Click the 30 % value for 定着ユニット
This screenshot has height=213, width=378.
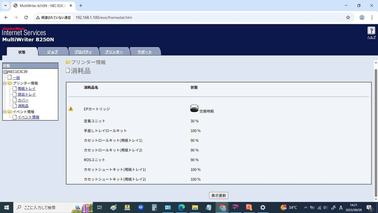[195, 121]
